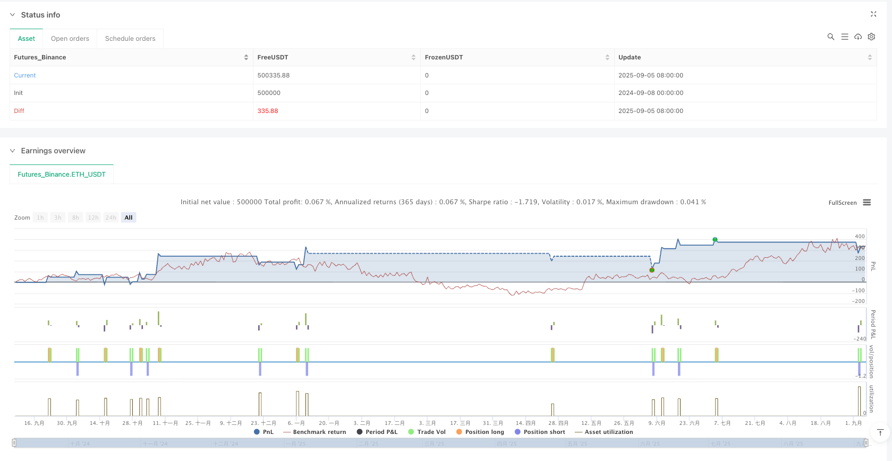Click the search icon above the asset table

point(831,37)
